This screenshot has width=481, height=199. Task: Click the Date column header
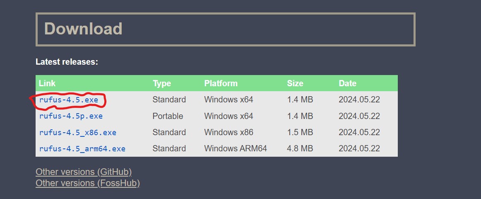pyautogui.click(x=347, y=83)
